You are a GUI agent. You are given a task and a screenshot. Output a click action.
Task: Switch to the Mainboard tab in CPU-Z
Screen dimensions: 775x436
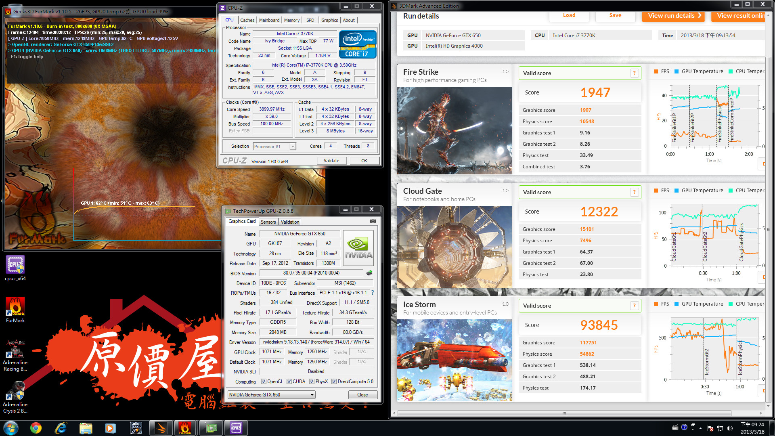(x=269, y=20)
